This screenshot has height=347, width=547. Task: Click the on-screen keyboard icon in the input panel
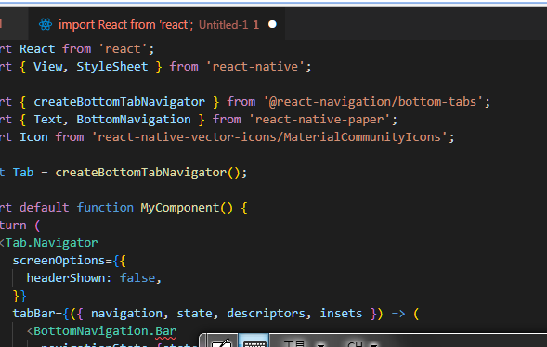click(x=254, y=342)
